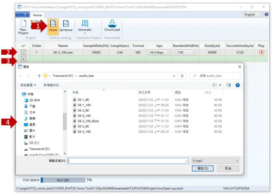Click the Cancel button in file dialog
Image resolution: width=276 pixels, height=196 pixels.
pos(228,168)
